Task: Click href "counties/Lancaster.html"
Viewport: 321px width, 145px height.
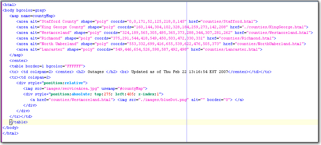Action: point(233,49)
